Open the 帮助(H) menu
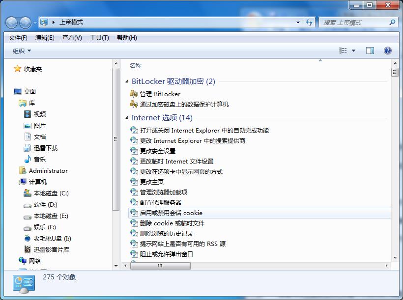 pos(127,38)
